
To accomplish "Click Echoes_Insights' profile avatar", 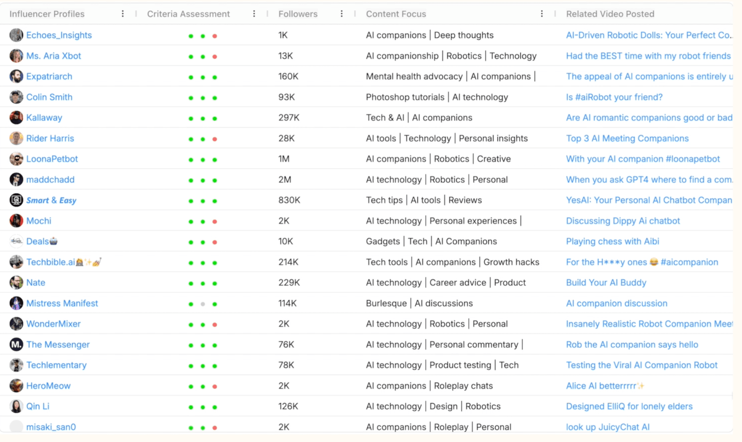I will click(x=16, y=35).
